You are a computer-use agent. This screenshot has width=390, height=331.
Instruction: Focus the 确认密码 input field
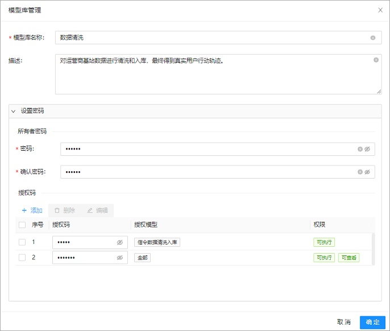point(218,172)
